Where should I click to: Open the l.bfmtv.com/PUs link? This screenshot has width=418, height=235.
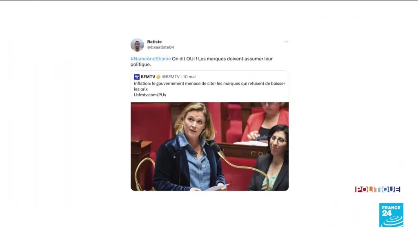[150, 95]
